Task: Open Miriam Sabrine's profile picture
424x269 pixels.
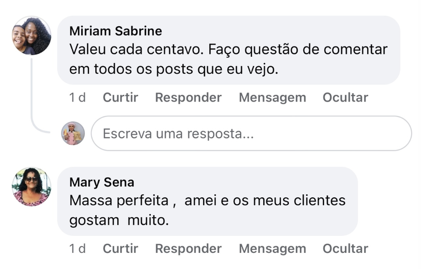Action: (x=31, y=36)
